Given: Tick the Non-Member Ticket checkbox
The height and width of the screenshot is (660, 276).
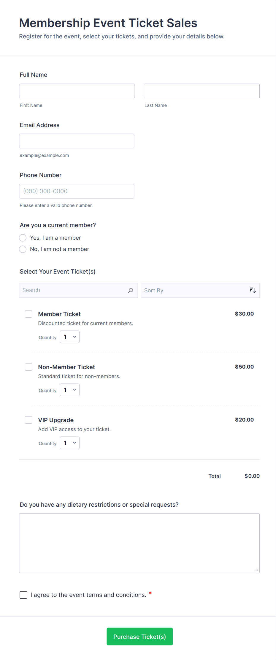Looking at the screenshot, I should tap(28, 367).
